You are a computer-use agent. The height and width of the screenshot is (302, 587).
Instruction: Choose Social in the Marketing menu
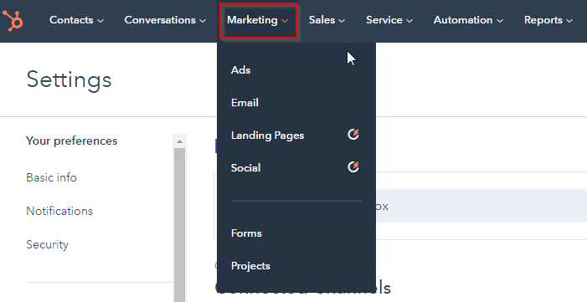tap(245, 167)
